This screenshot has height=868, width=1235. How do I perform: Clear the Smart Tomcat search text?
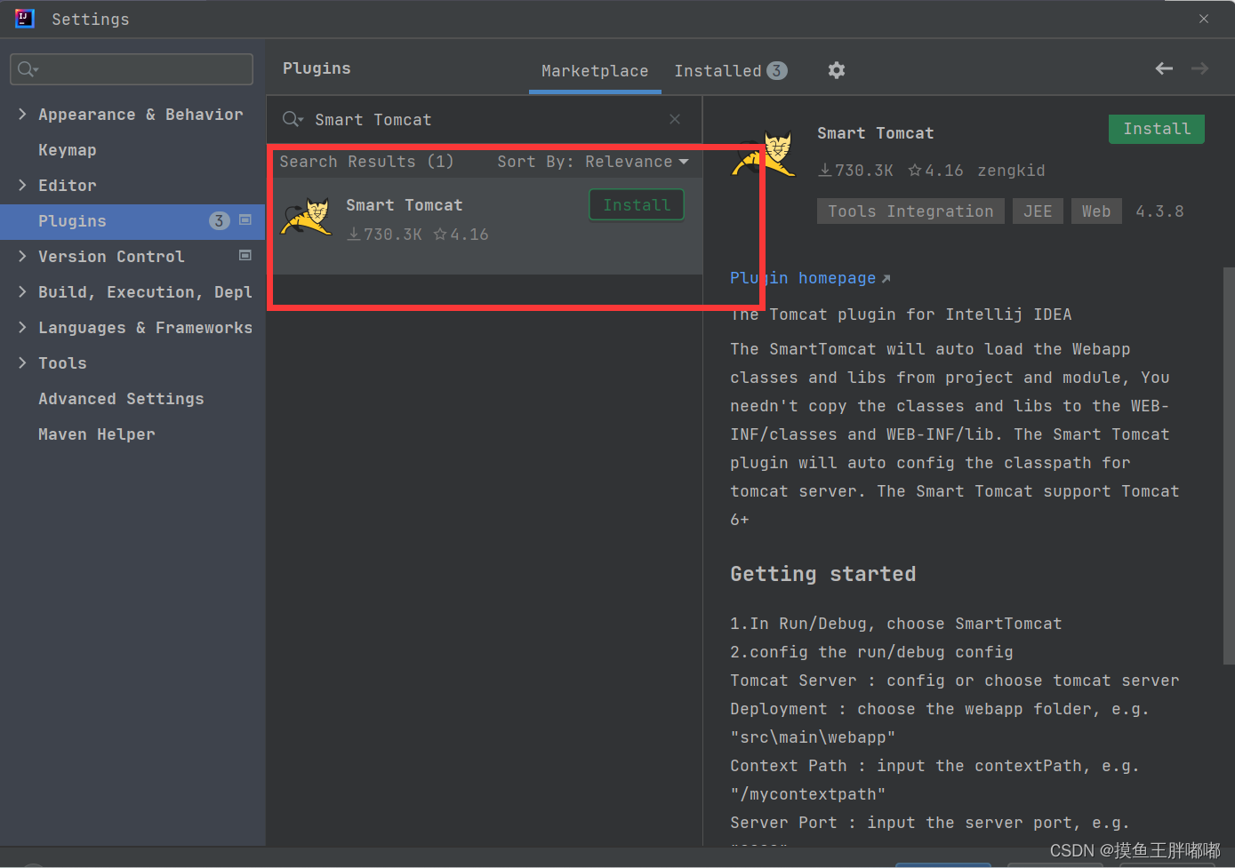click(675, 119)
